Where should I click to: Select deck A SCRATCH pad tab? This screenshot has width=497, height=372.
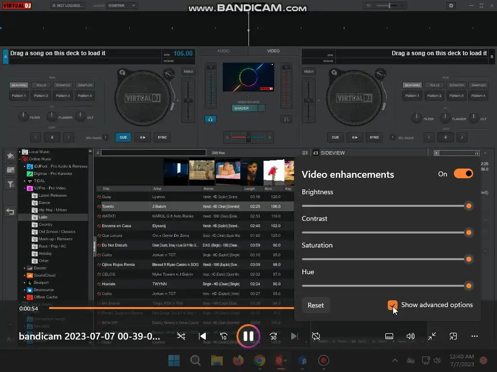tap(63, 85)
